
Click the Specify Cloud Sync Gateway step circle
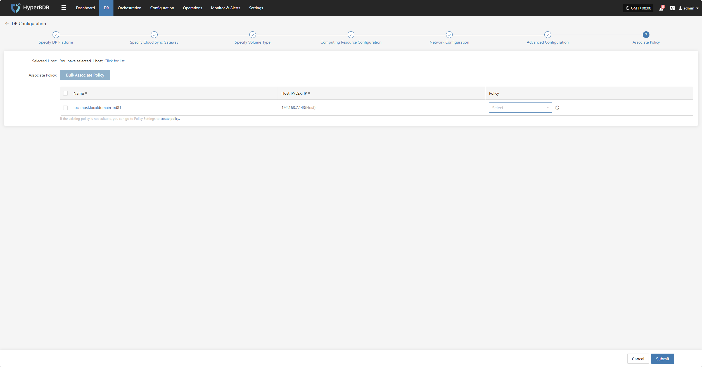[x=154, y=35]
